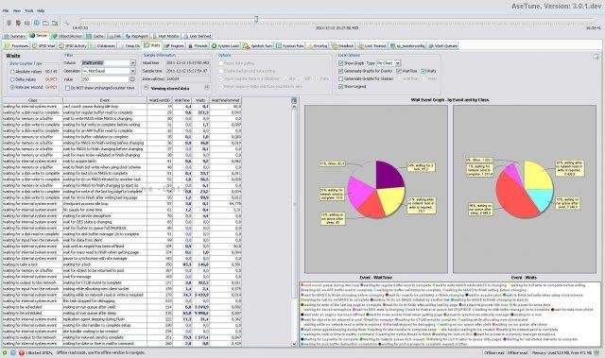Check Generate Graphs for Classes
Viewport: 605px width, 358px height.
340,78
